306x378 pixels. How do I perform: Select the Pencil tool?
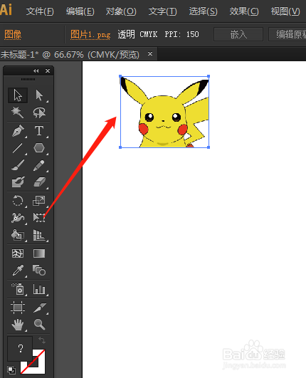click(39, 165)
